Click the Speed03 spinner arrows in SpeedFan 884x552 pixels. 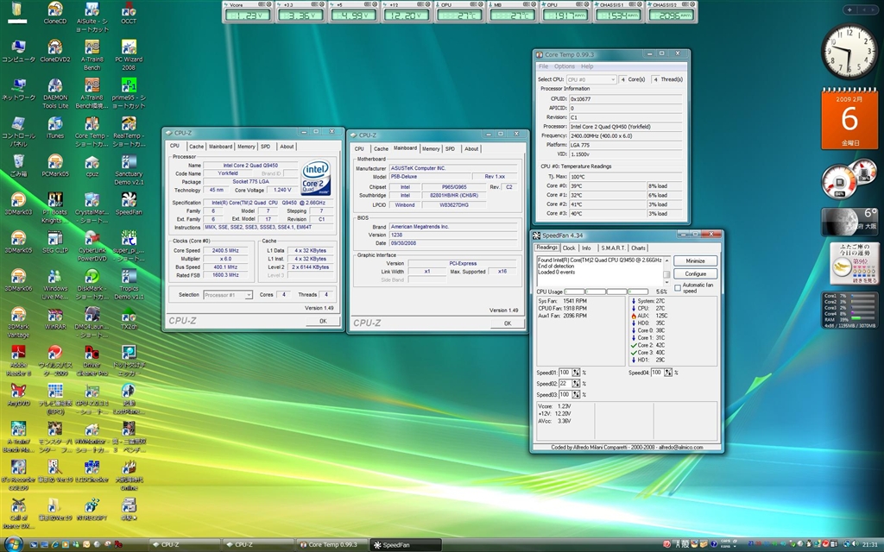[576, 394]
